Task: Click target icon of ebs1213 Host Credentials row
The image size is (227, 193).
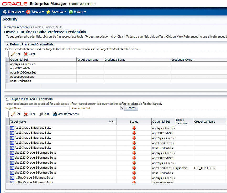Action: (x=12, y=173)
